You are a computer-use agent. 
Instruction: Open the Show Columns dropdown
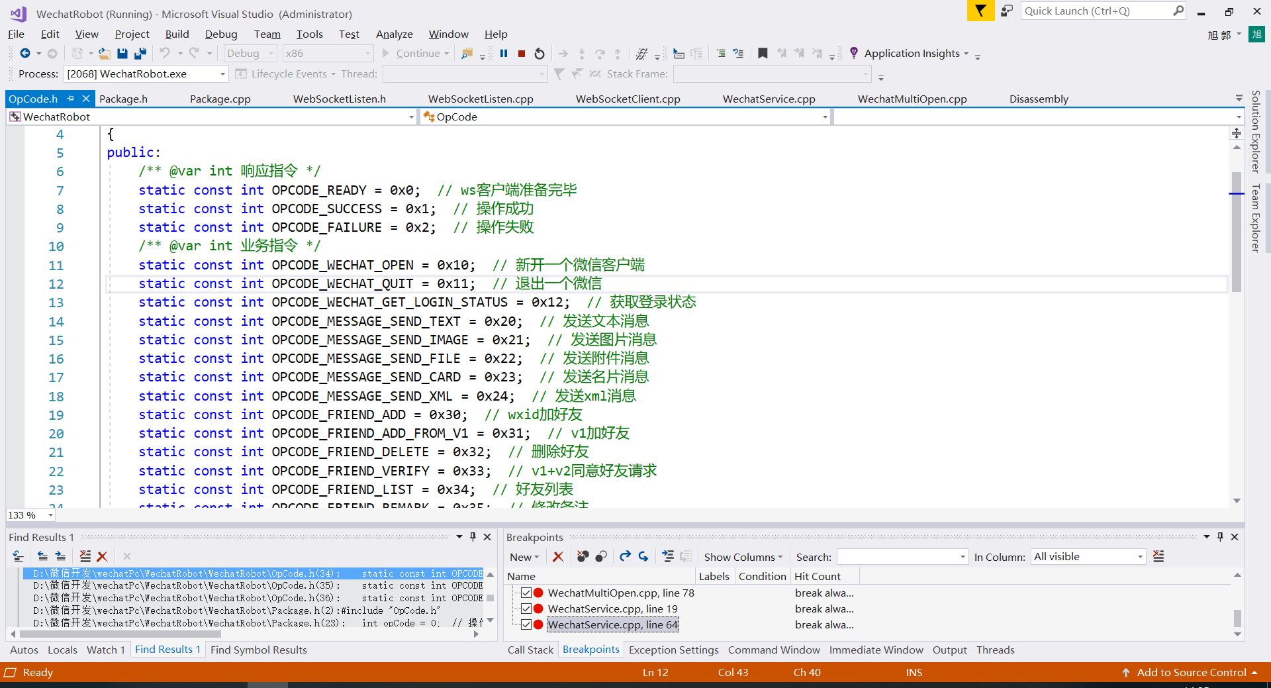click(743, 557)
